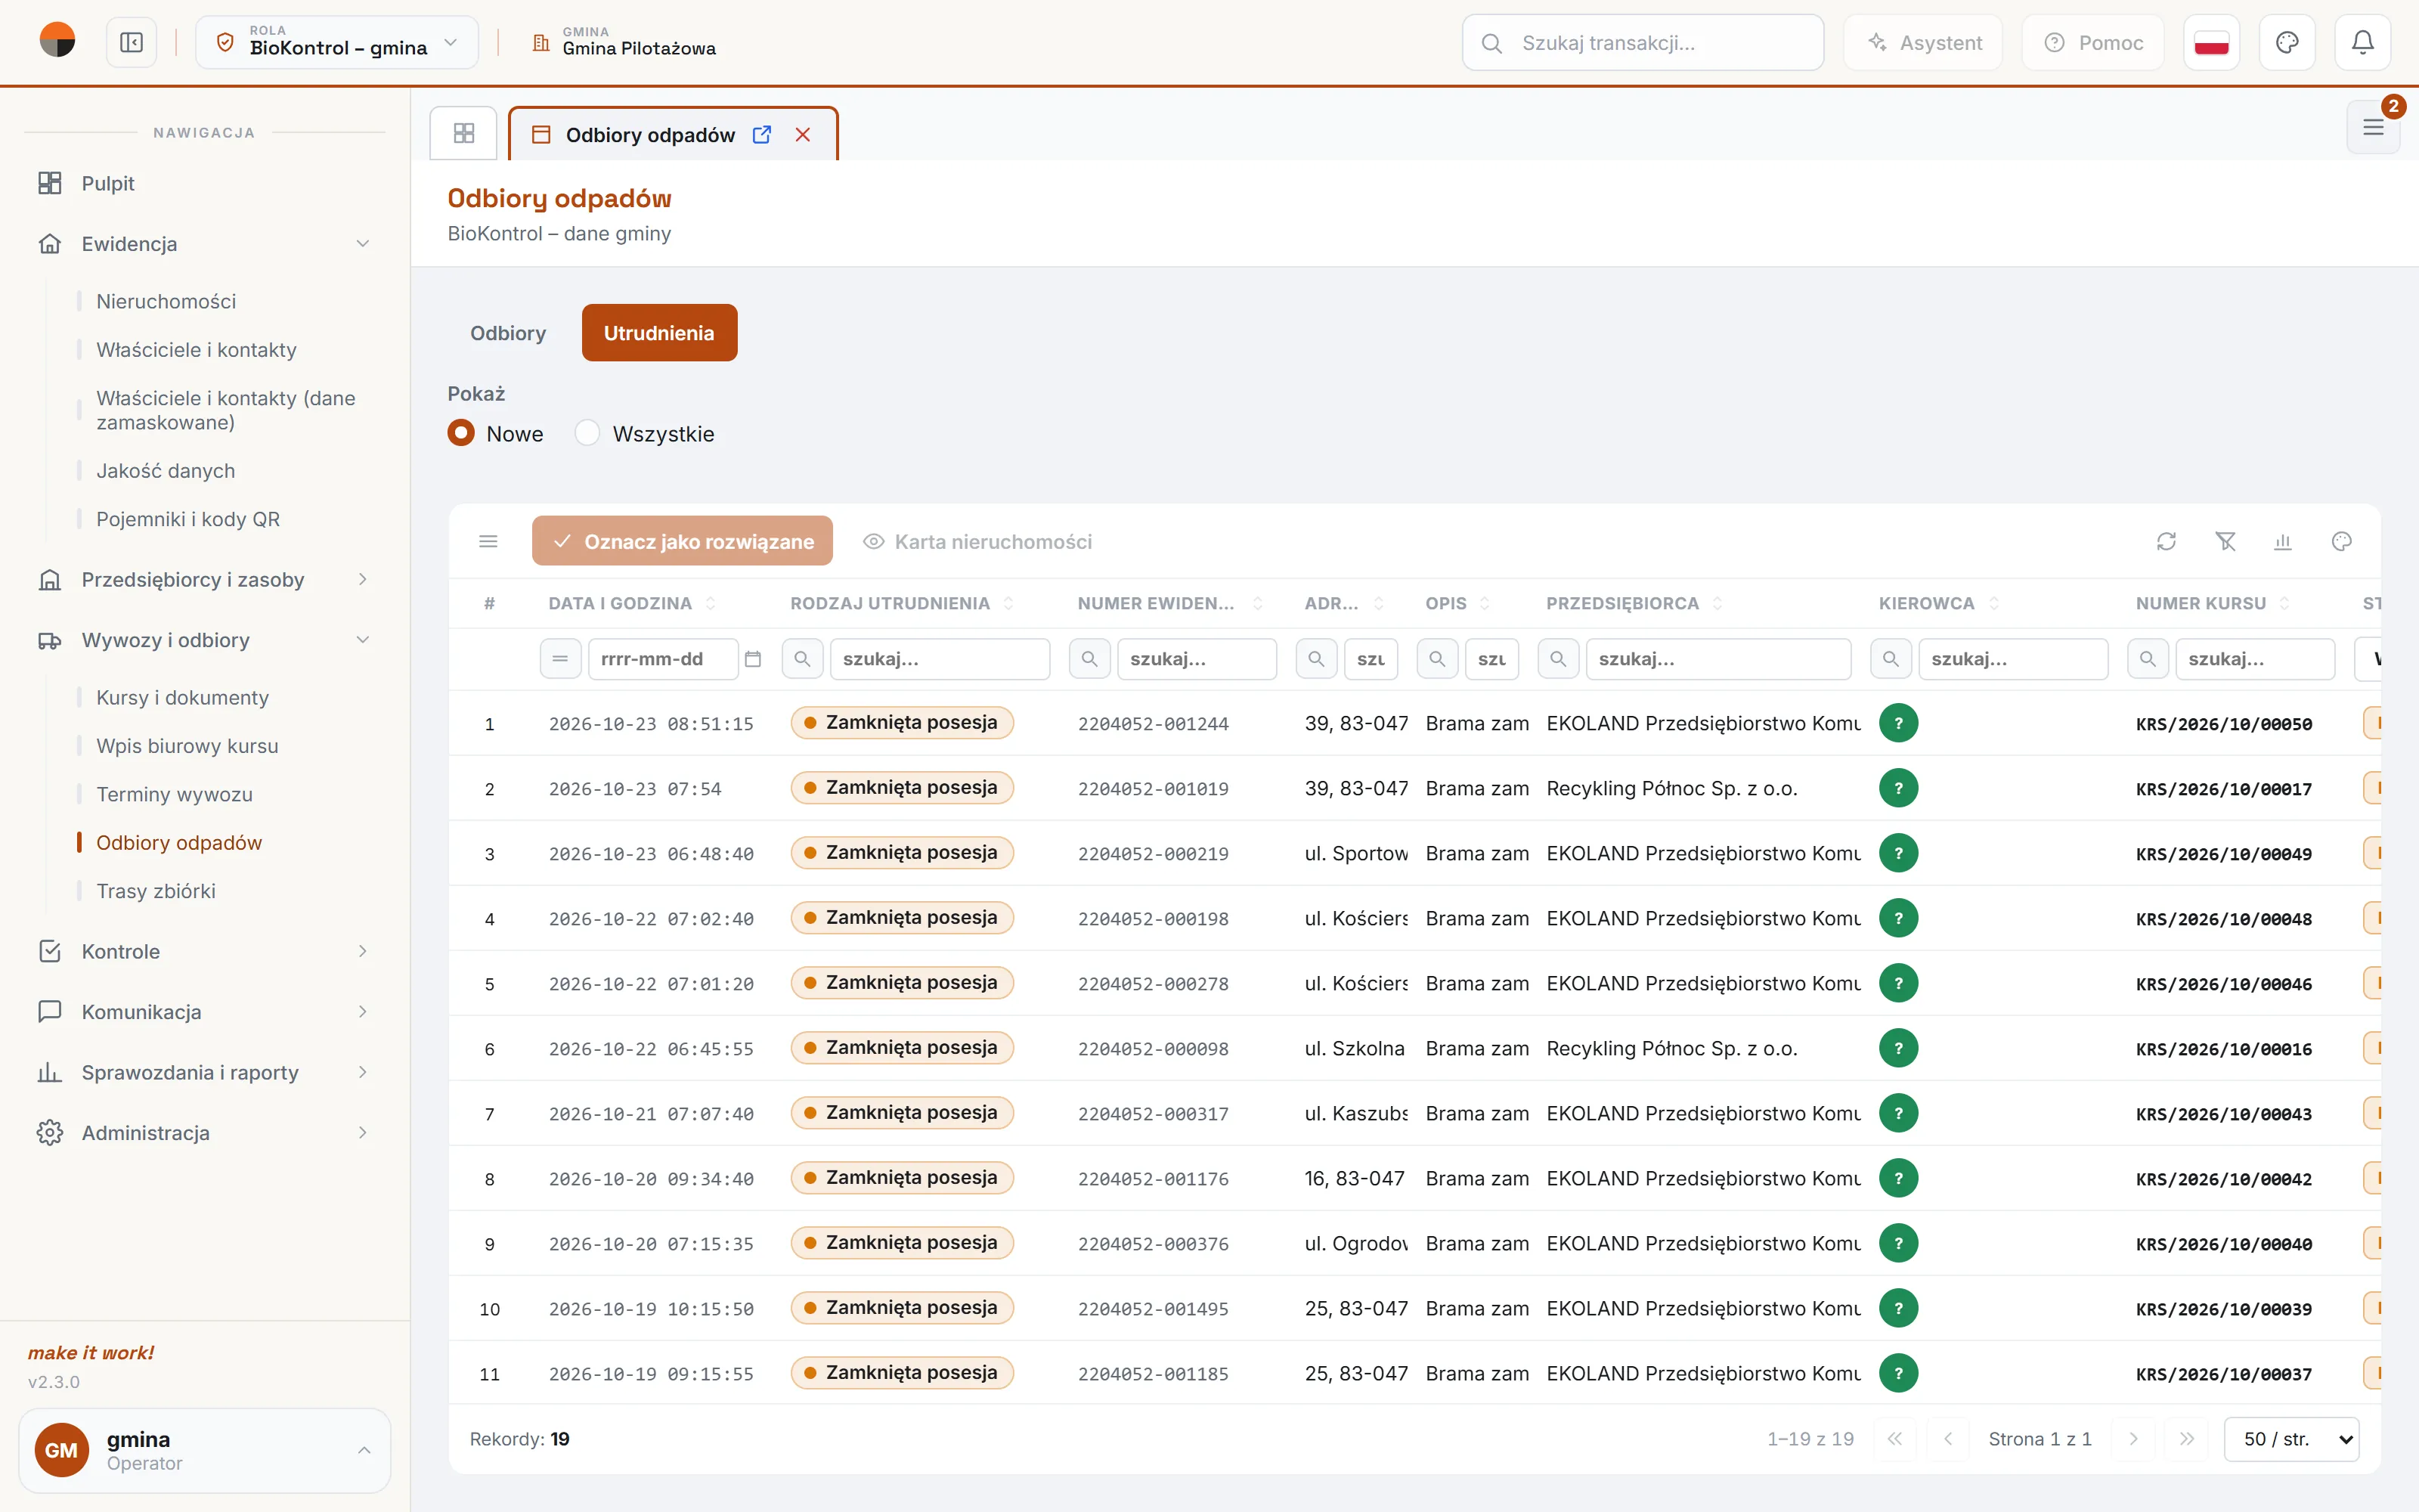Open the BioKontrol – gmina role dropdown

point(337,43)
